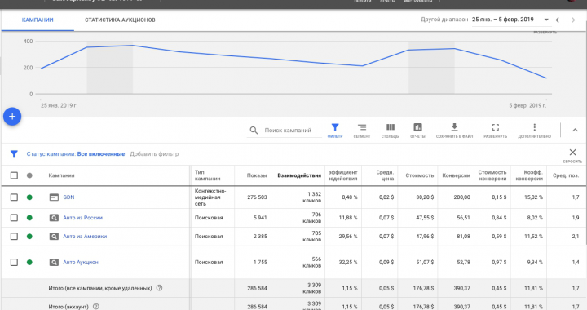Image resolution: width=587 pixels, height=310 pixels.
Task: Tick the checkbox for Авто из России
Action: [x=14, y=218]
